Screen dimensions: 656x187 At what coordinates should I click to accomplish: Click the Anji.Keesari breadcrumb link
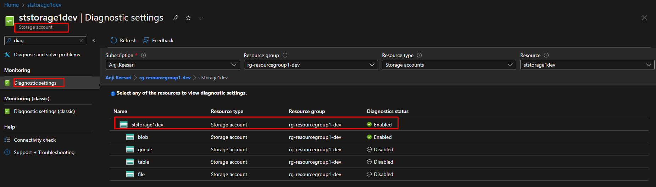pos(118,78)
